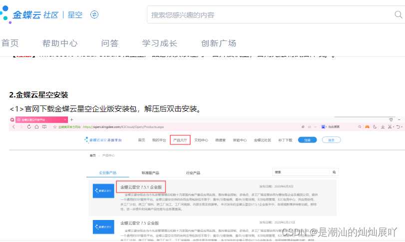Click the heading 2.金蝶云星空安装
This screenshot has width=405, height=242.
coord(39,95)
